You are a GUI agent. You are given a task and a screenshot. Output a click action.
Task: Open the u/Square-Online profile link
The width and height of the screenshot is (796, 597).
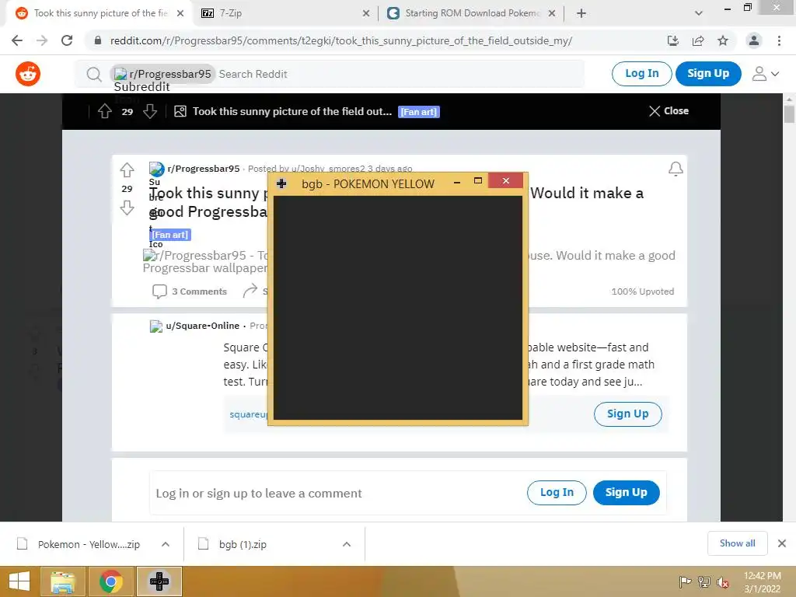203,326
